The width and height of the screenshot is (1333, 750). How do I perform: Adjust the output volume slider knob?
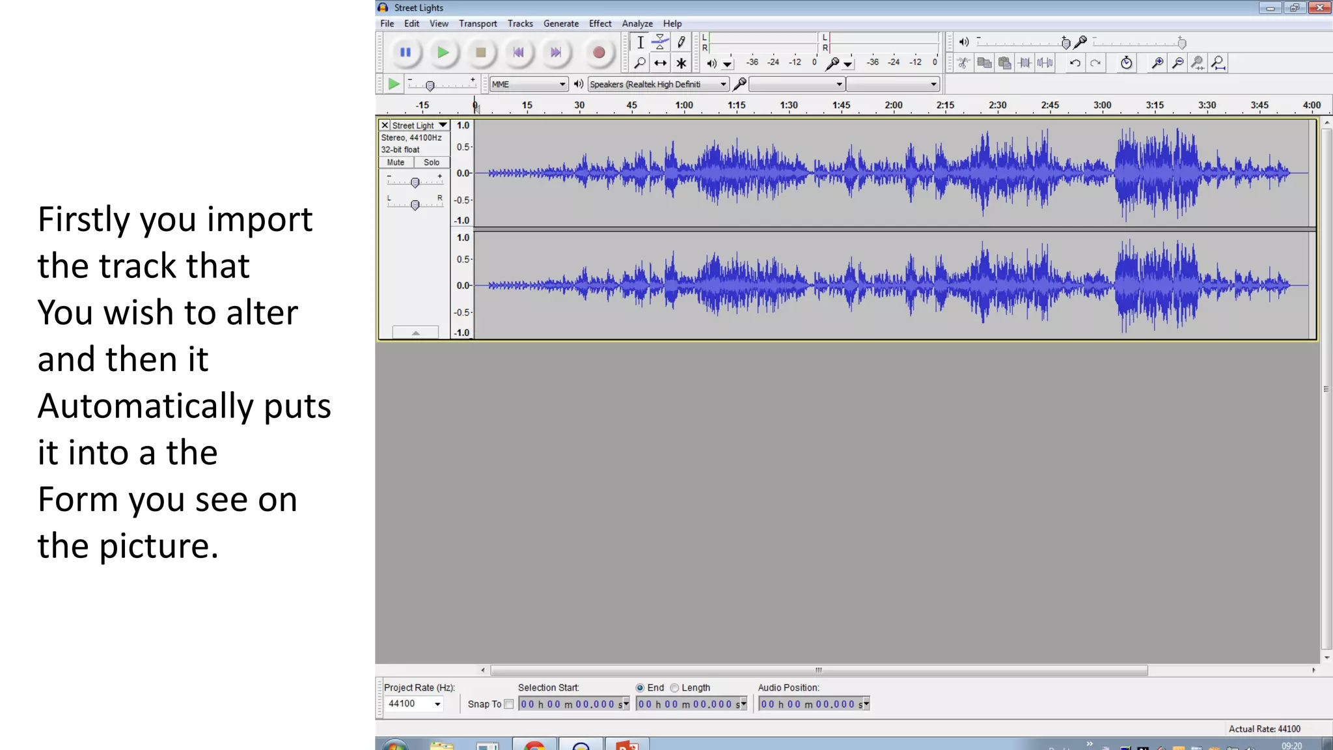click(x=1065, y=44)
